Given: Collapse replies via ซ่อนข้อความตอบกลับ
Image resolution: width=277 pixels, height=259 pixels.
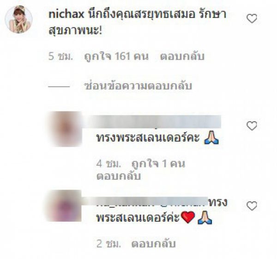Looking at the screenshot, I should coord(138,86).
